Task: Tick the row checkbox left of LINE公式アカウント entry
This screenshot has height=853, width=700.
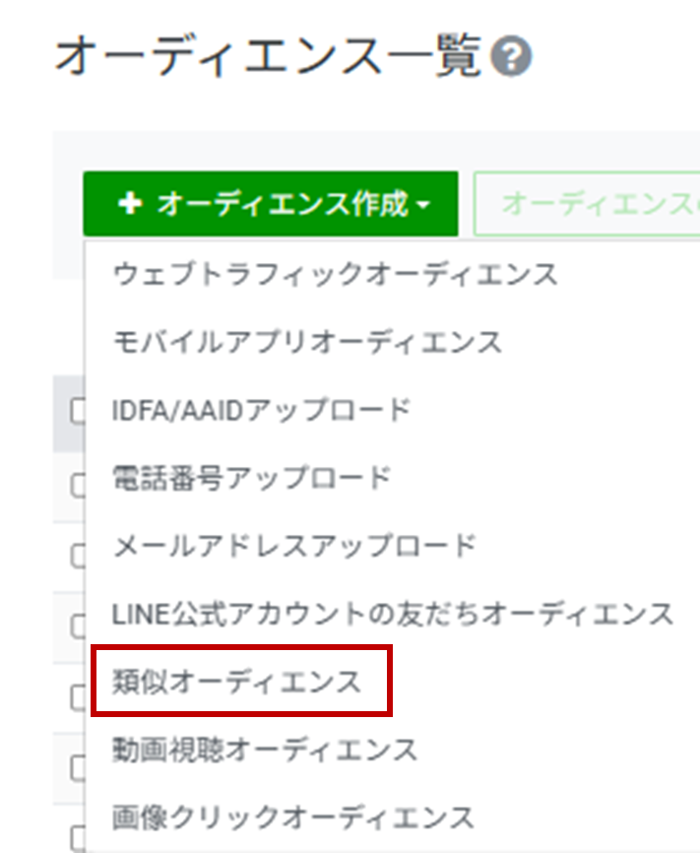Action: click(78, 626)
